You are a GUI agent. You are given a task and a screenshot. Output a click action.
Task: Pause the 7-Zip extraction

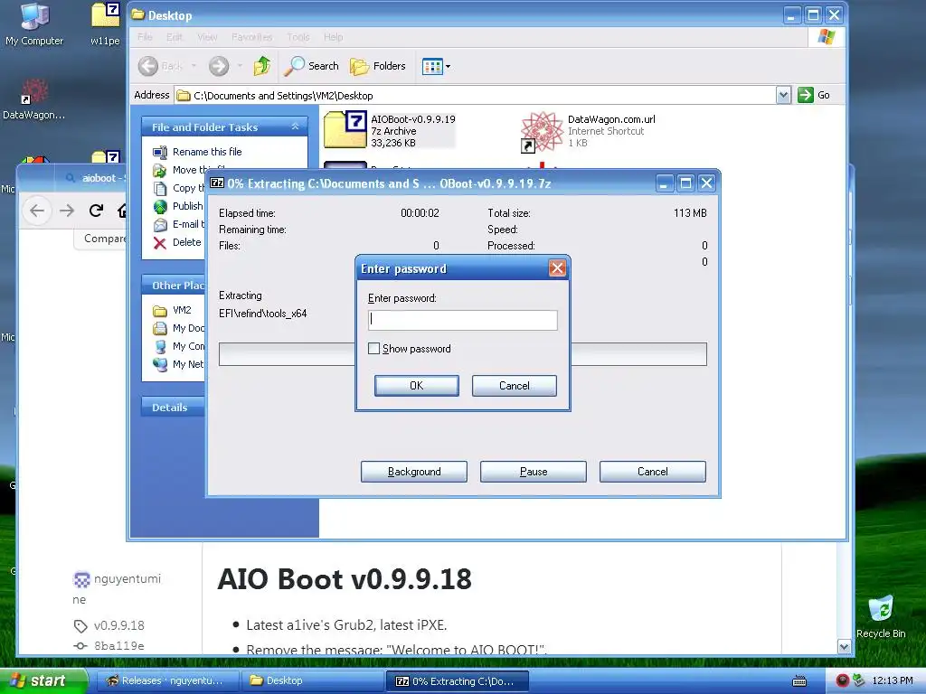click(534, 472)
